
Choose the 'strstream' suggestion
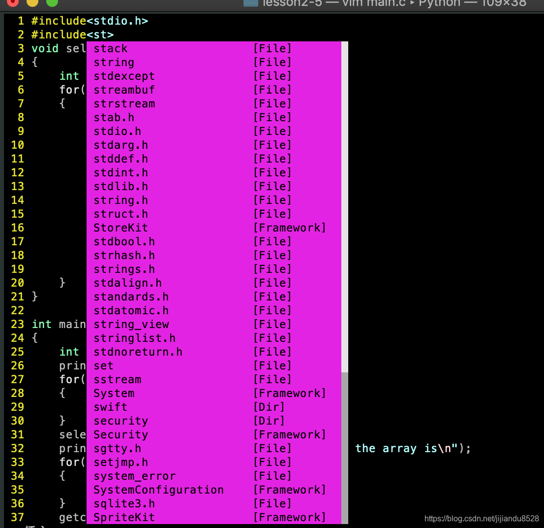pyautogui.click(x=213, y=103)
